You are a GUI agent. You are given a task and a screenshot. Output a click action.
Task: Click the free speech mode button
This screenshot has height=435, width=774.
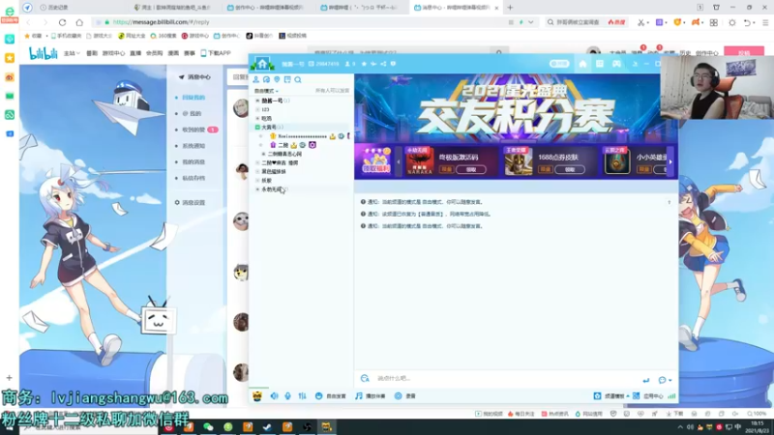(x=330, y=396)
